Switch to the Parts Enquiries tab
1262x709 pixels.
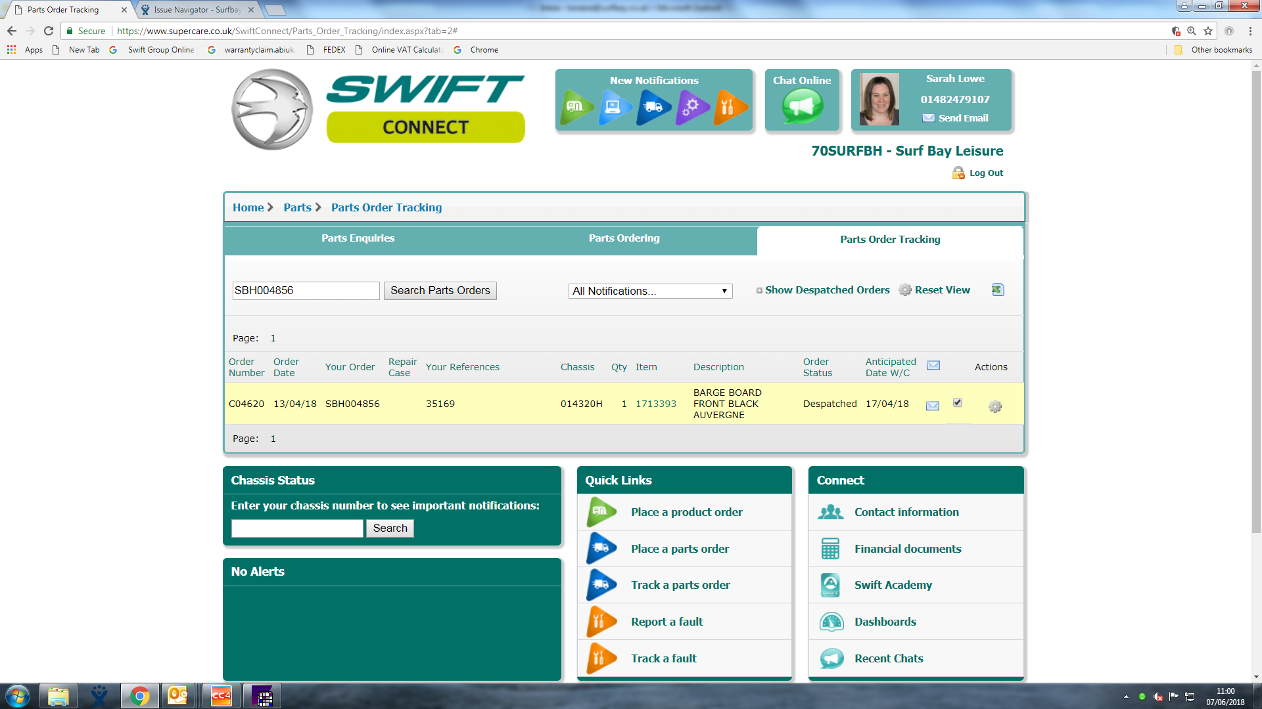click(358, 238)
